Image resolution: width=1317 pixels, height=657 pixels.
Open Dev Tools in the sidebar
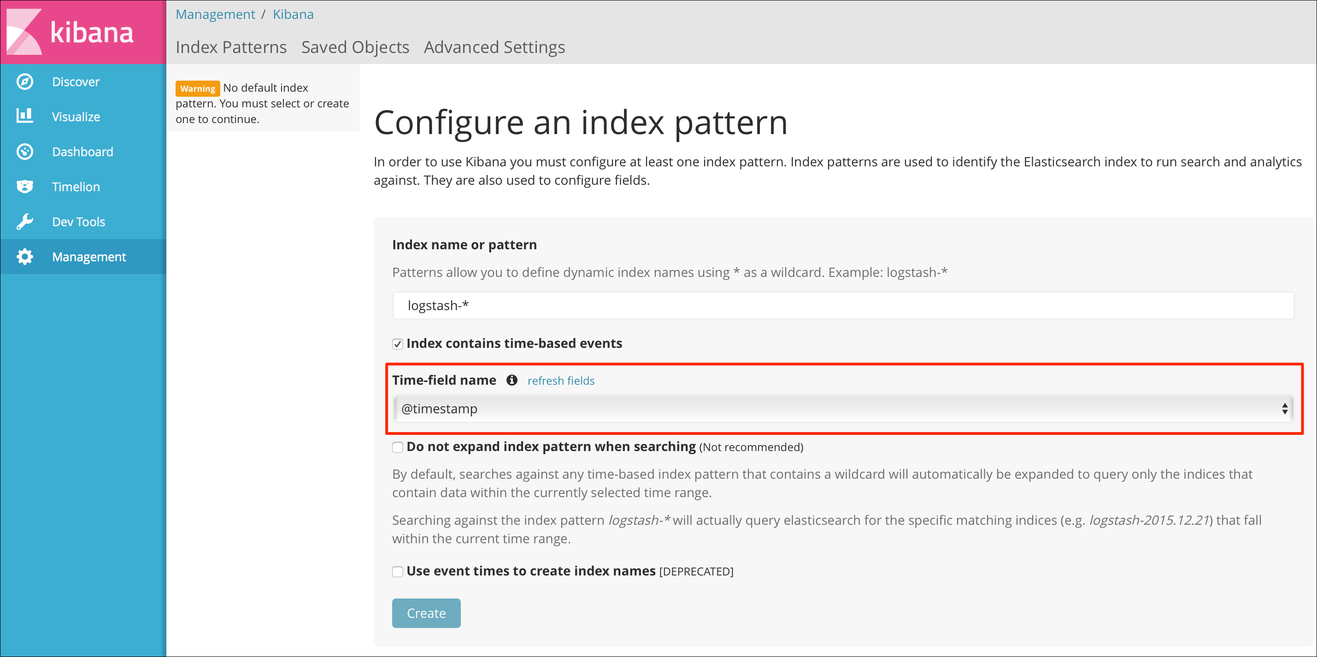(83, 222)
